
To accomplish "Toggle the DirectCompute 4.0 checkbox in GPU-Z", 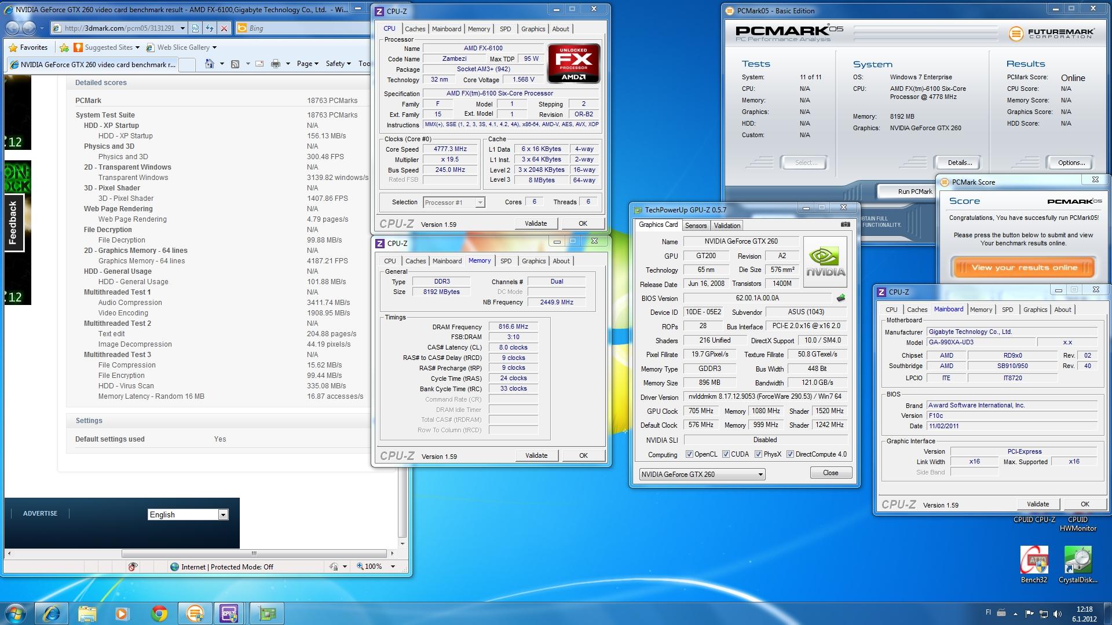I will coord(790,454).
